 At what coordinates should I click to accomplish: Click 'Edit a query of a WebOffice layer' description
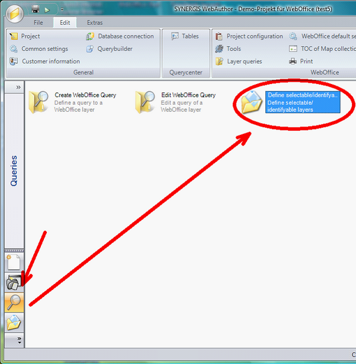[181, 106]
